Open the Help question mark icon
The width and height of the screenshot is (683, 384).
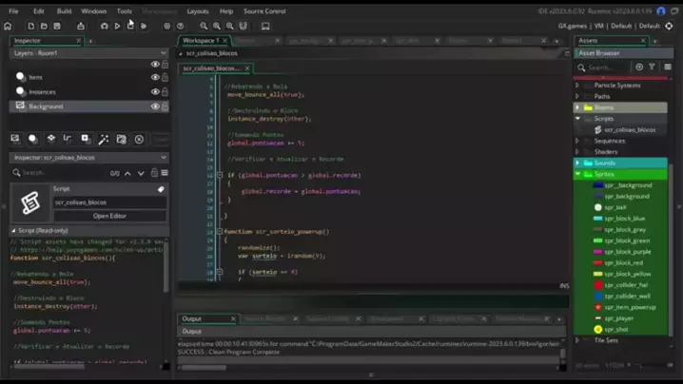click(x=181, y=26)
